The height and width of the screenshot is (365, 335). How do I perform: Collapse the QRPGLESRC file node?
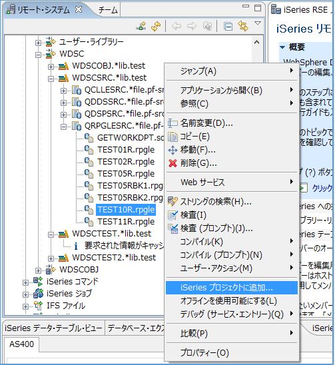(63, 127)
